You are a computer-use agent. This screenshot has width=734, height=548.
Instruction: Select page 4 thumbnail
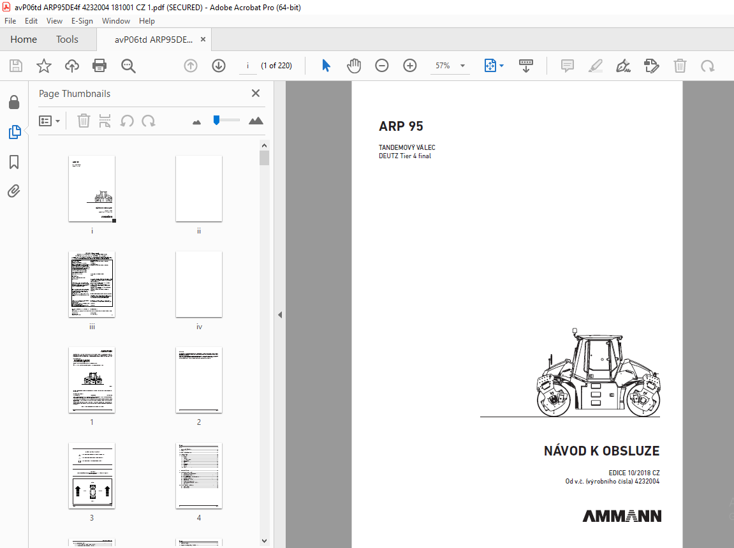[x=199, y=475]
